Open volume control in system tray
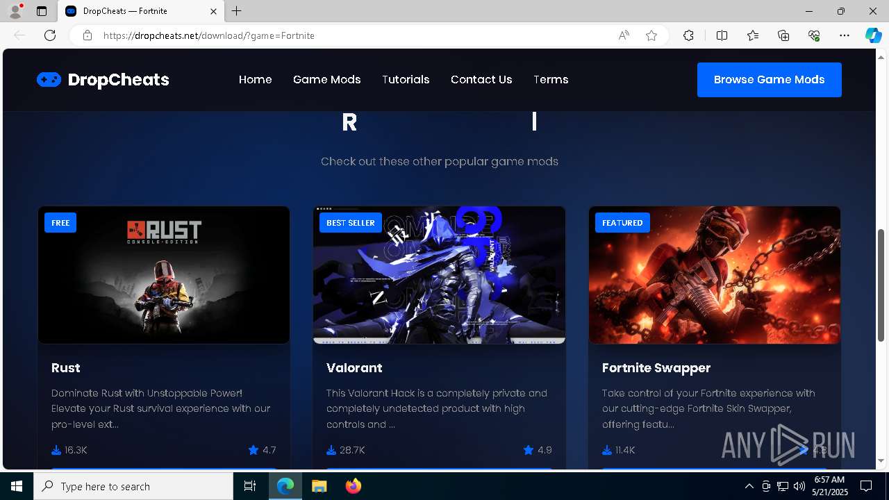Screen dimensions: 889x500 point(799,486)
